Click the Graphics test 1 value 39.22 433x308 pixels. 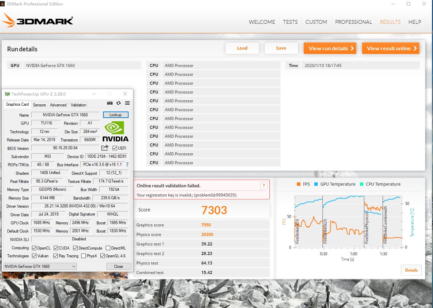click(207, 244)
